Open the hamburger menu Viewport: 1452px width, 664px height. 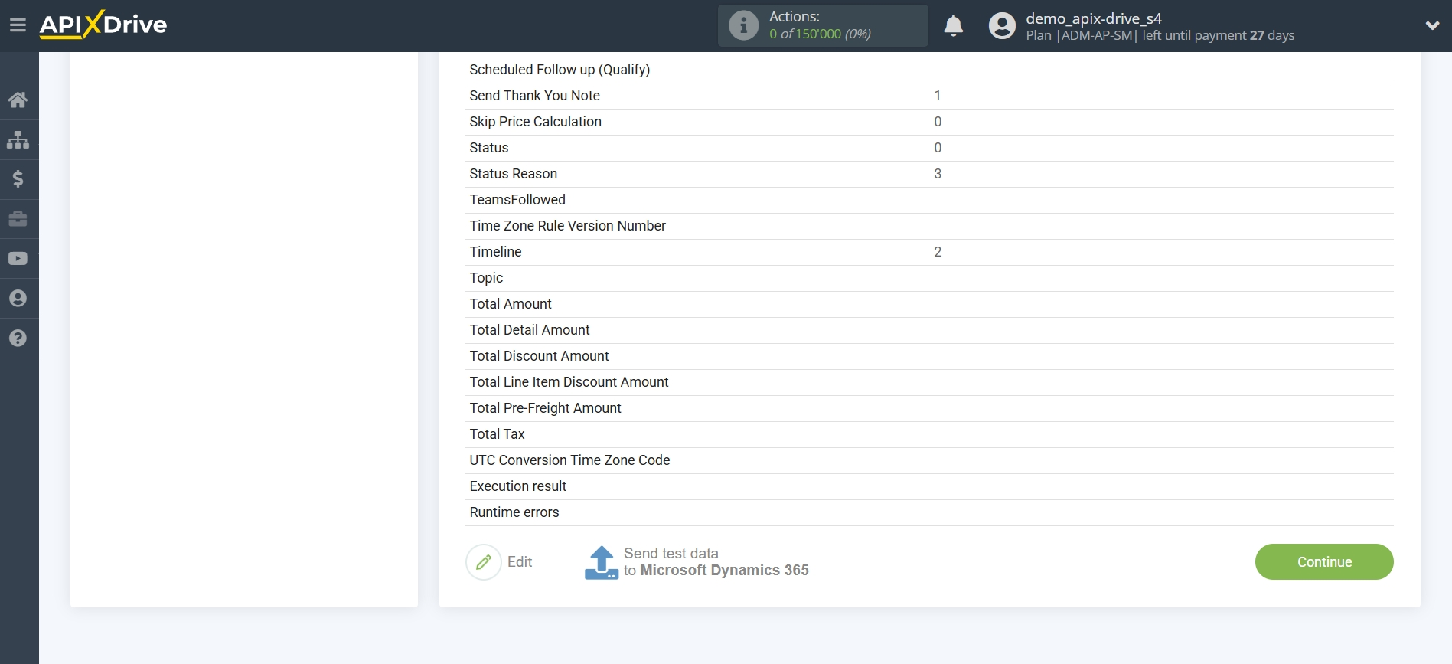coord(18,25)
